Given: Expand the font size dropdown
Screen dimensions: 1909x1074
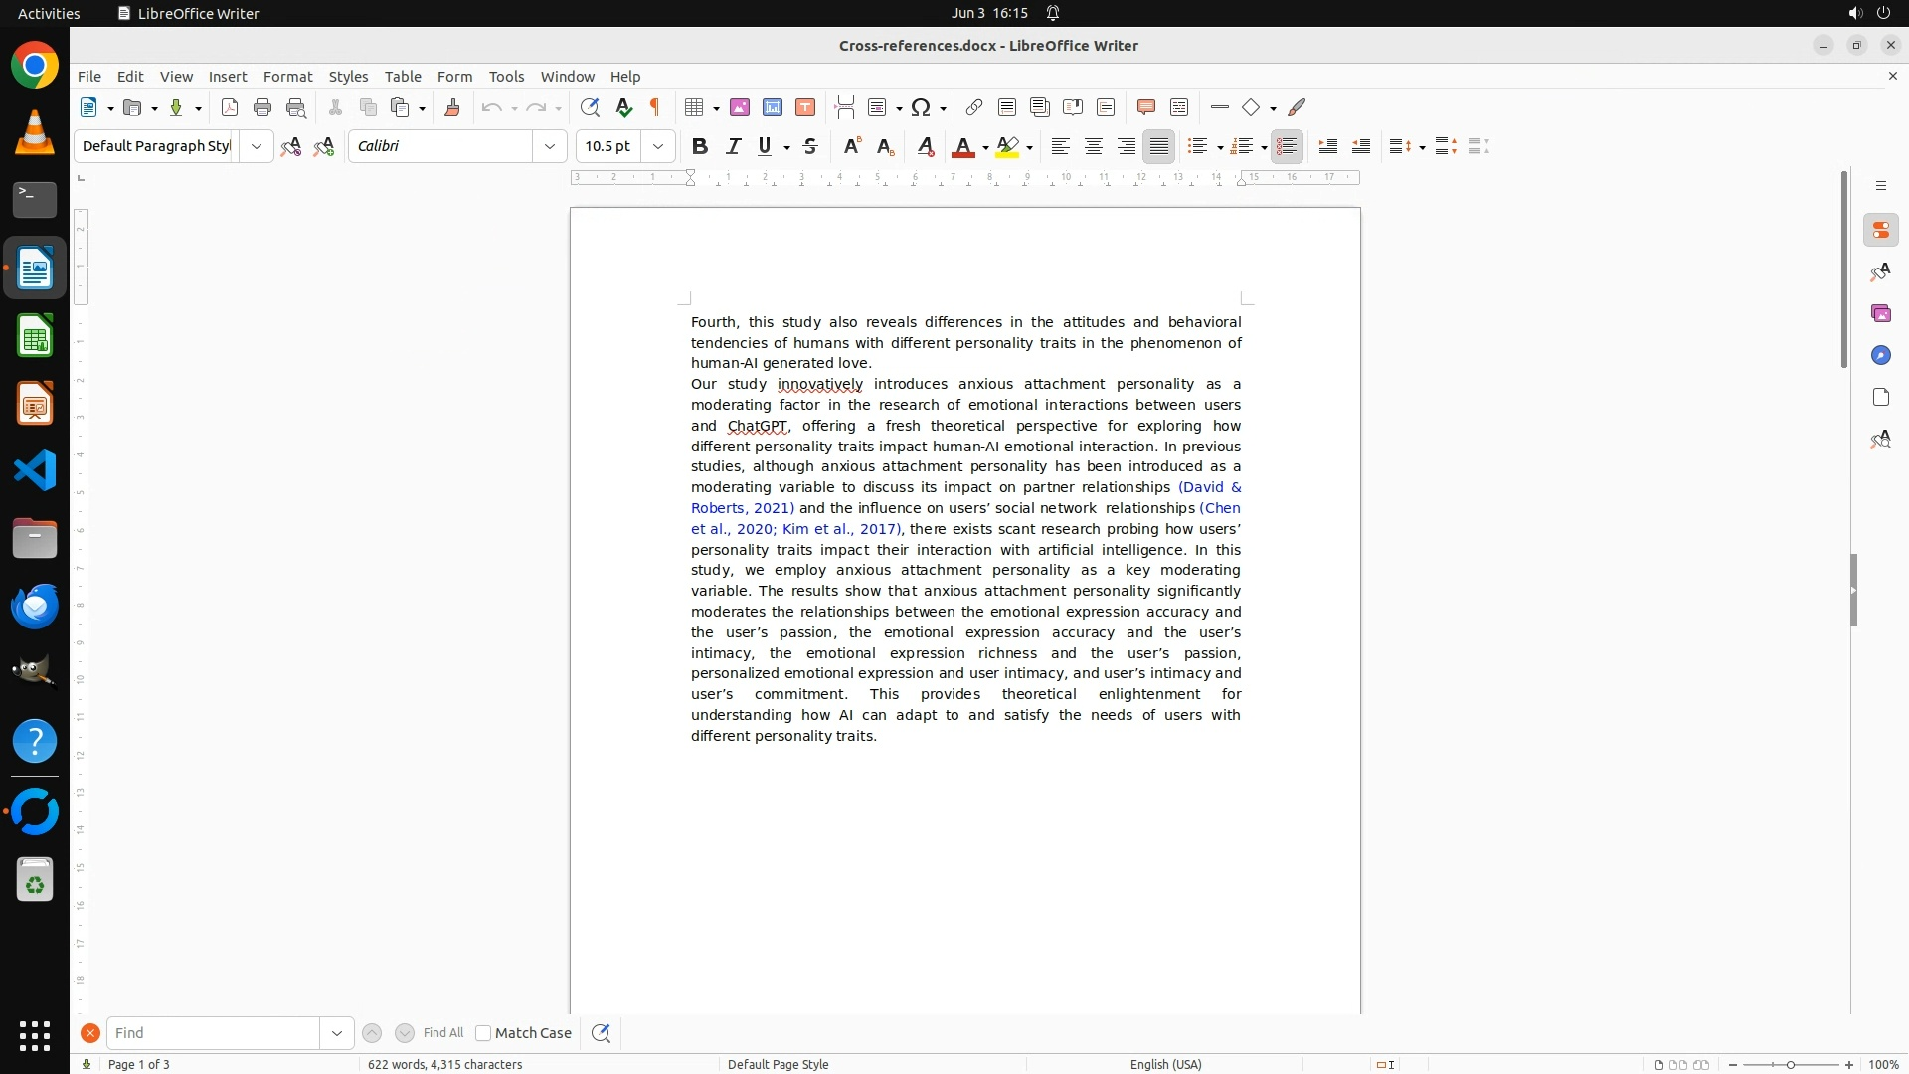Looking at the screenshot, I should click(x=657, y=146).
